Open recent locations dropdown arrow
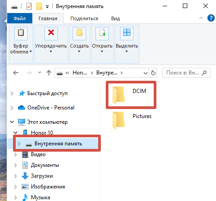 pyautogui.click(x=39, y=73)
